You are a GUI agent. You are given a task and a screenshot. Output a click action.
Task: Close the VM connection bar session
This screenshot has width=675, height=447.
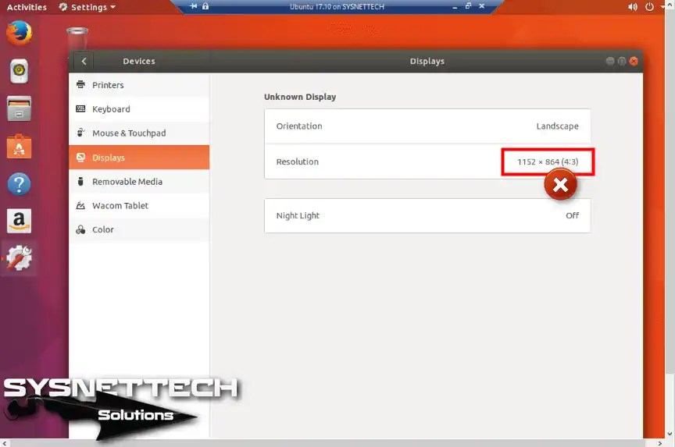click(482, 6)
